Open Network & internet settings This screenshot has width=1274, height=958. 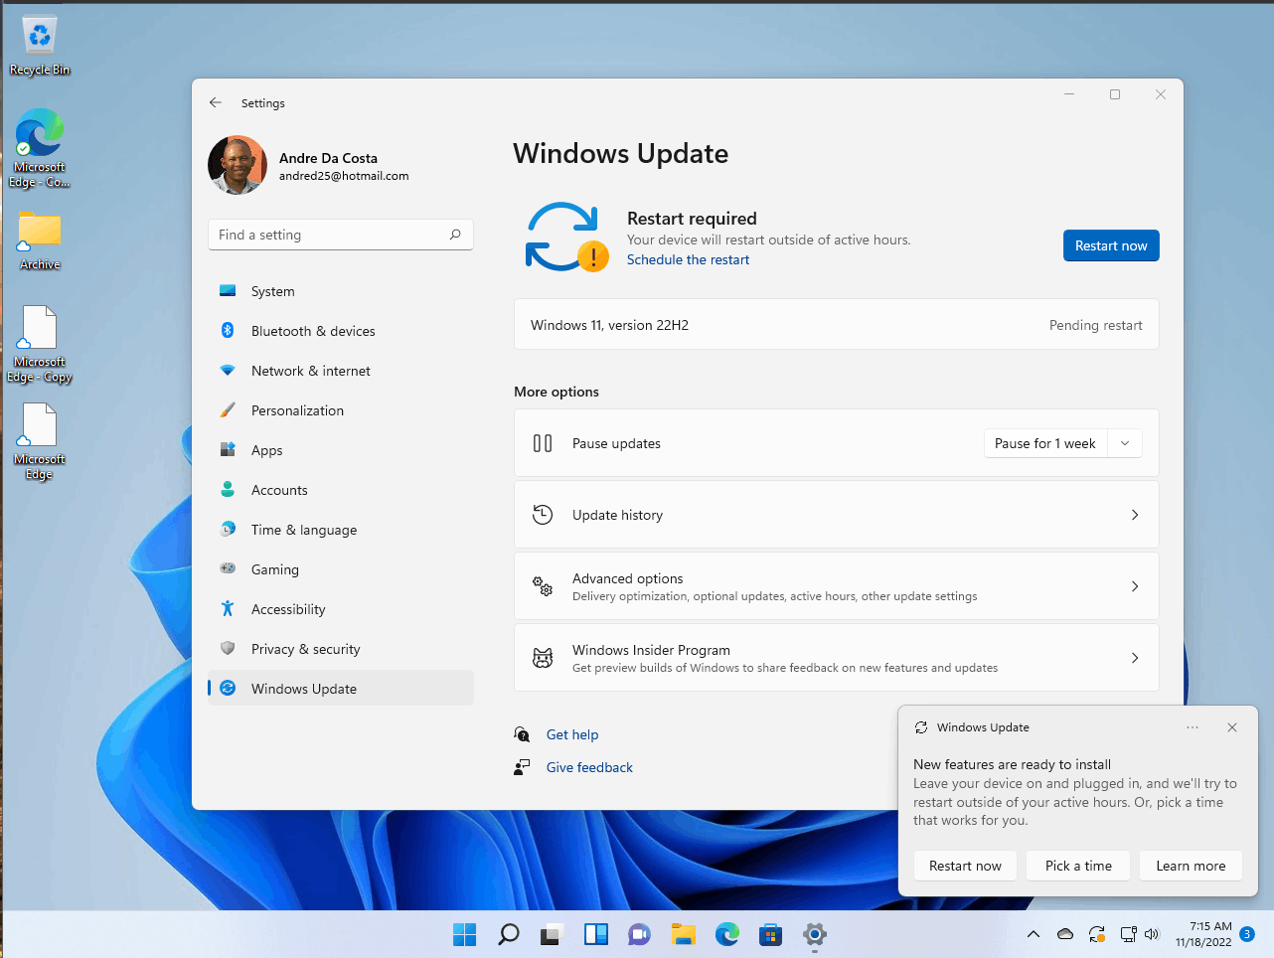(341, 371)
